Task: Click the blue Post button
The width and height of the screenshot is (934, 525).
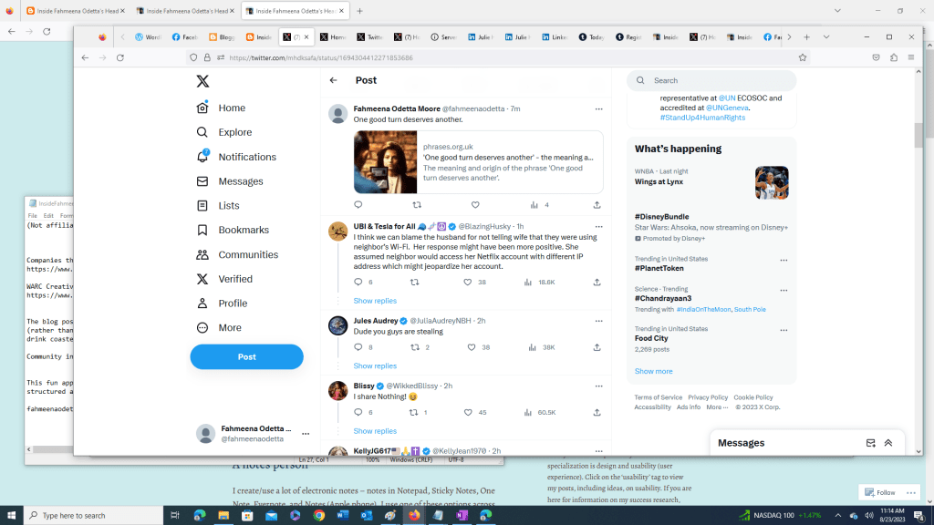Action: coord(246,356)
